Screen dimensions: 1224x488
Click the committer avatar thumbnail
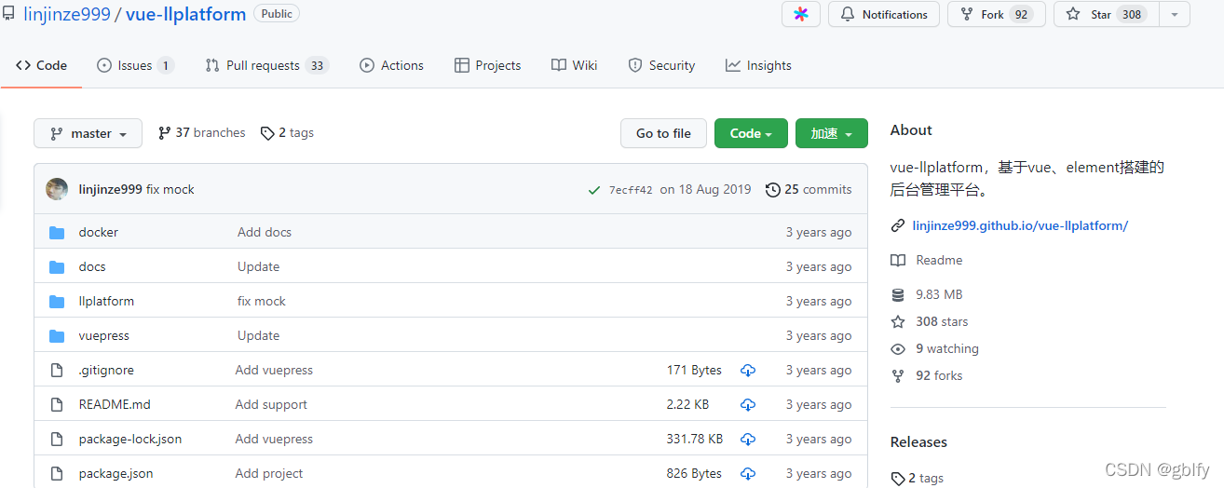click(x=57, y=189)
